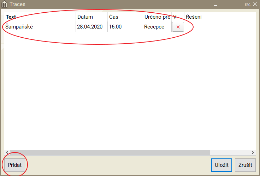Click the Určeno pro column header

pyautogui.click(x=157, y=17)
